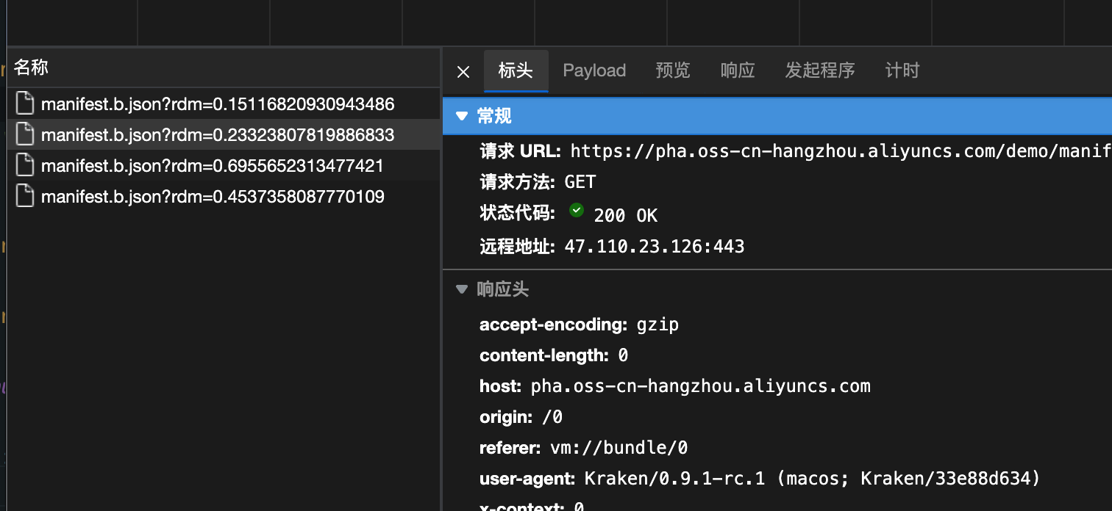This screenshot has width=1112, height=511.
Task: Click the document icon next to rdm=0.4537358087770109
Action: (25, 196)
